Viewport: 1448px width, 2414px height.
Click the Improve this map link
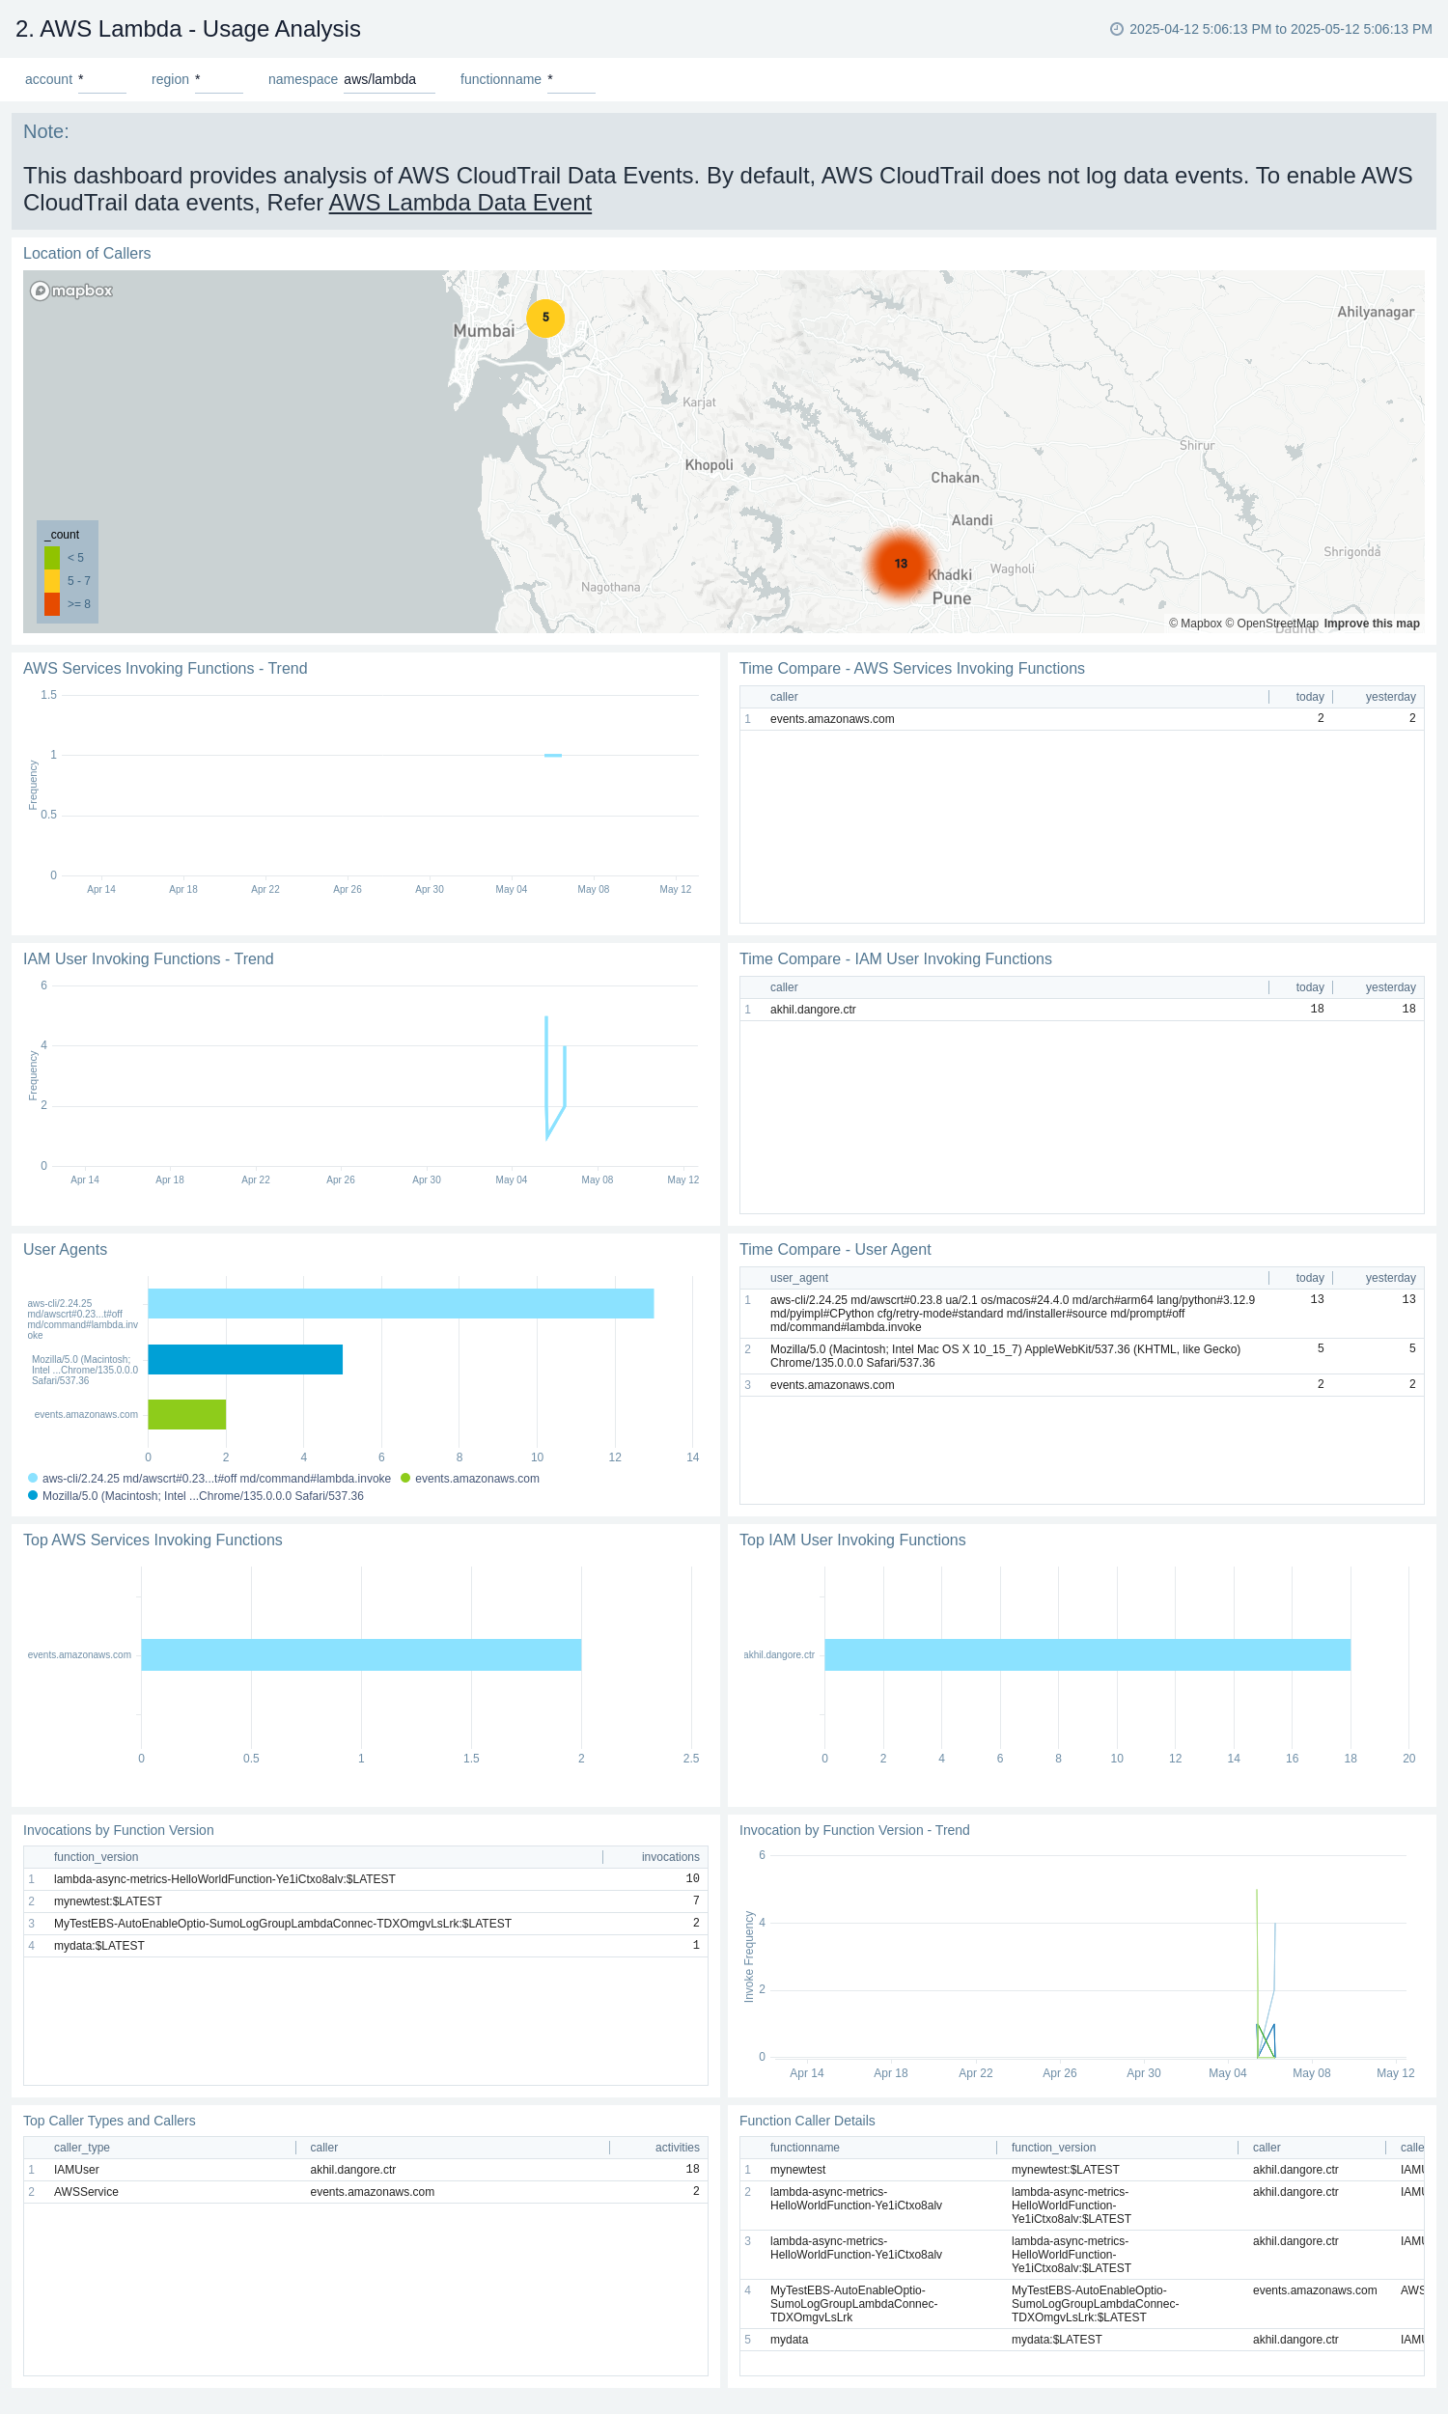pyautogui.click(x=1371, y=624)
